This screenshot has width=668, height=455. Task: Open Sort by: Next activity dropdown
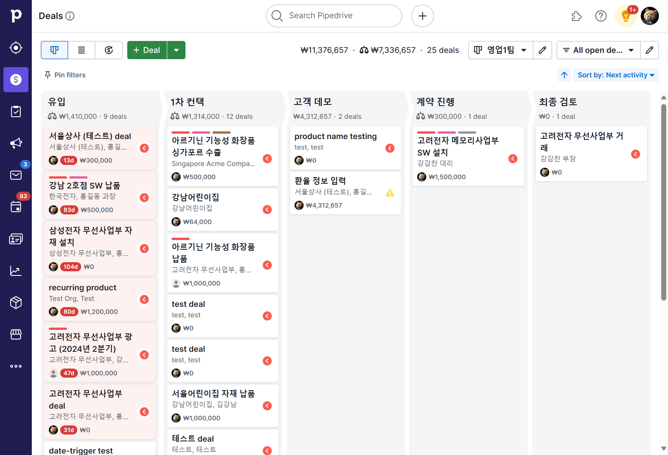coord(616,75)
